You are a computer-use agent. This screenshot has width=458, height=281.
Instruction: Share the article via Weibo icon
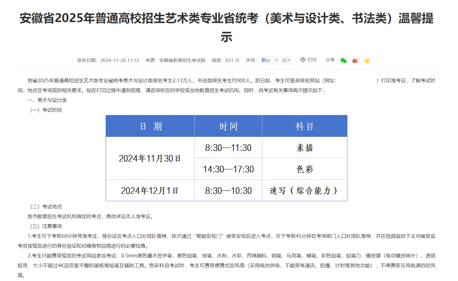[x=355, y=60]
